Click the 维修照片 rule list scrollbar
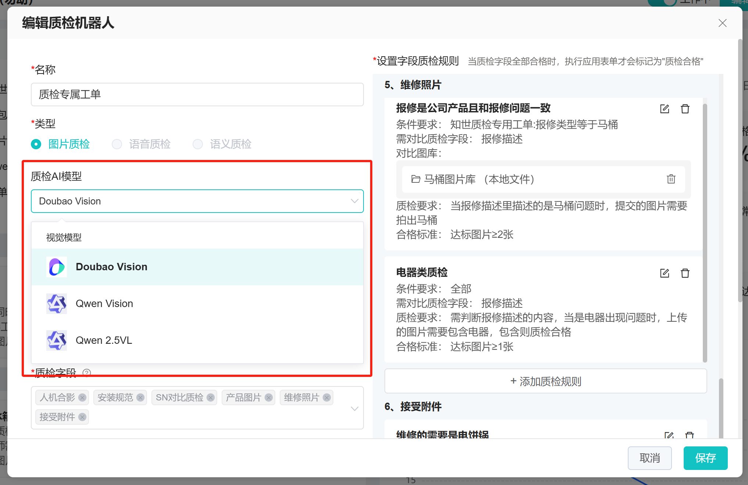The image size is (748, 485). click(x=705, y=233)
